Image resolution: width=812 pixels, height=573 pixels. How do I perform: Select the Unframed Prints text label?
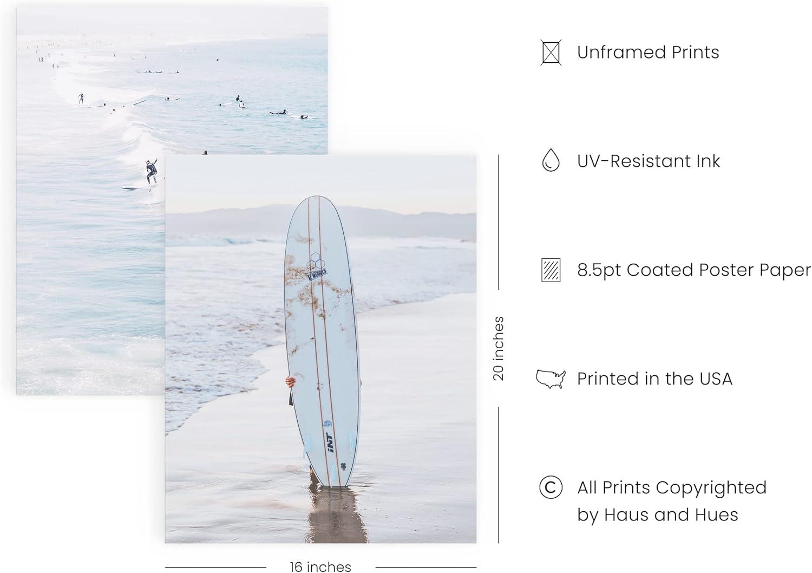click(648, 53)
